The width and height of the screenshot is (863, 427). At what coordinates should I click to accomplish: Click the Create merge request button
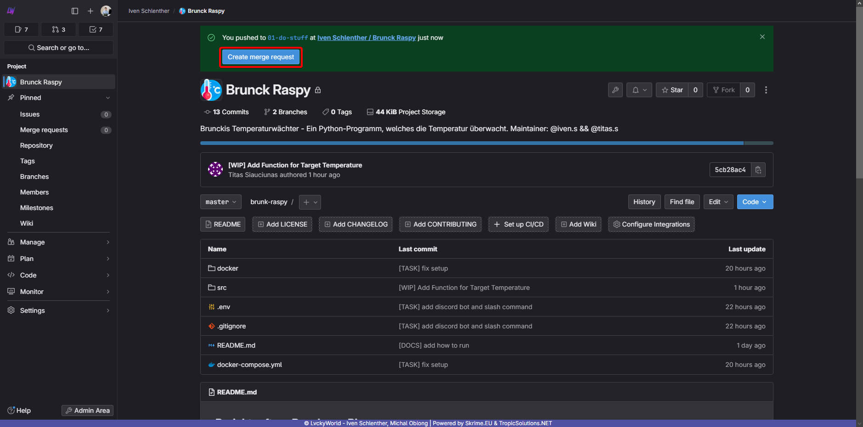click(x=260, y=57)
